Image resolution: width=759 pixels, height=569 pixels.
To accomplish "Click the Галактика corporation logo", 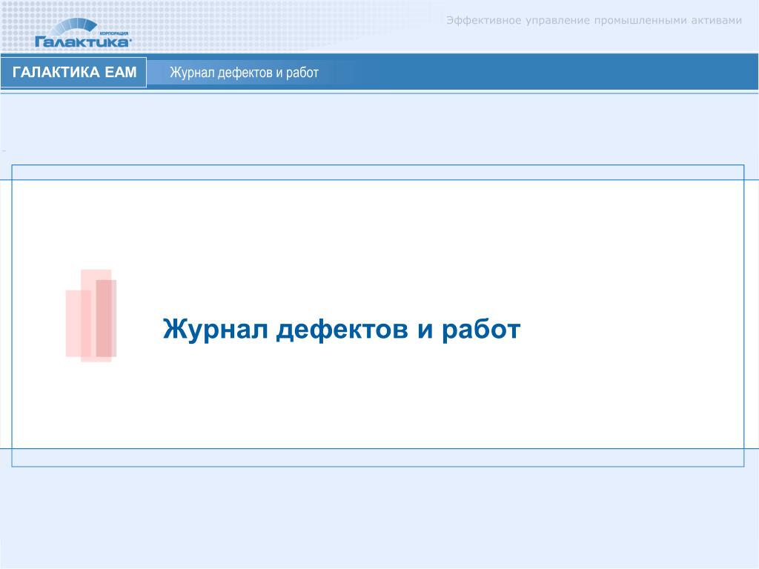I will [83, 33].
